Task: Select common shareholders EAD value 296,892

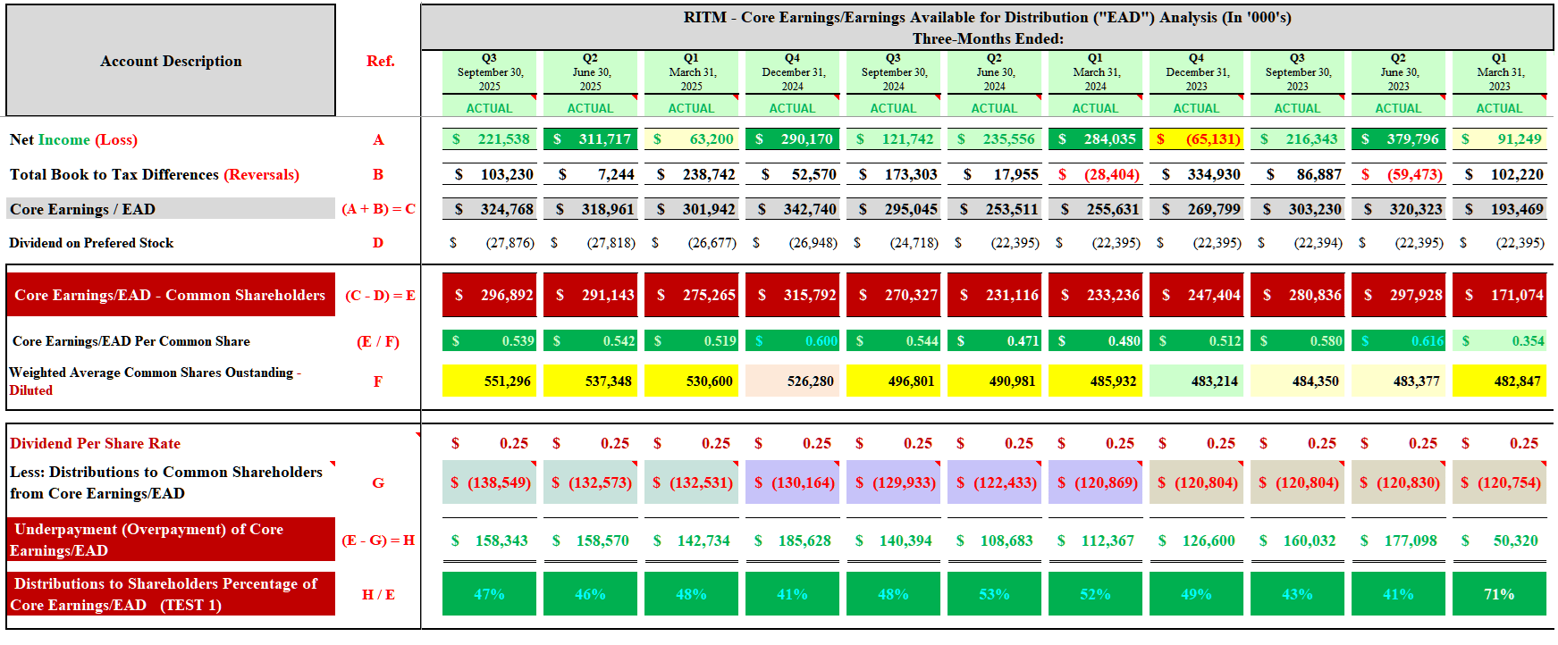Action: coord(489,295)
